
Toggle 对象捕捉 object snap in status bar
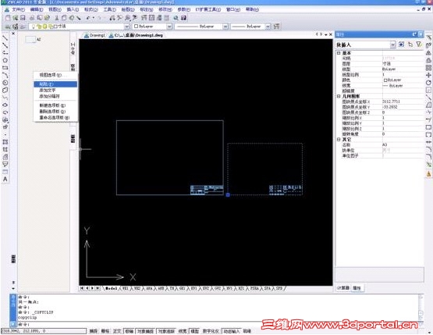pos(145,331)
